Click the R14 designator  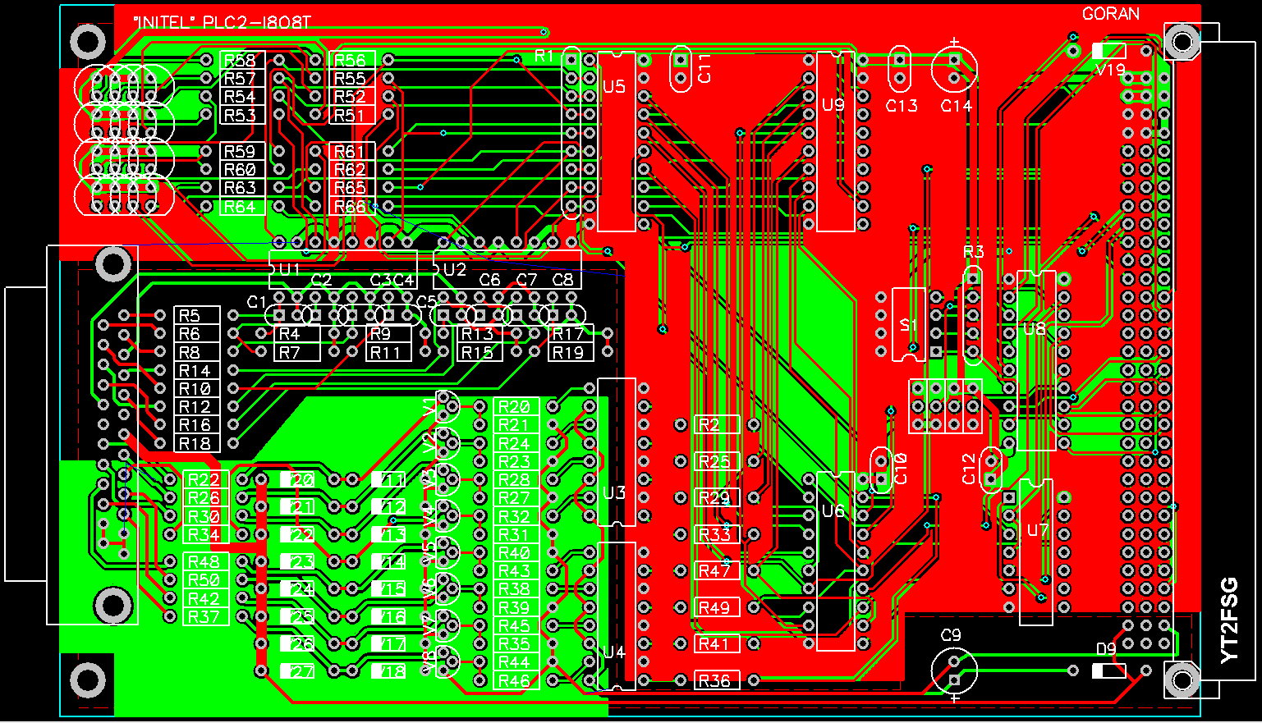195,371
